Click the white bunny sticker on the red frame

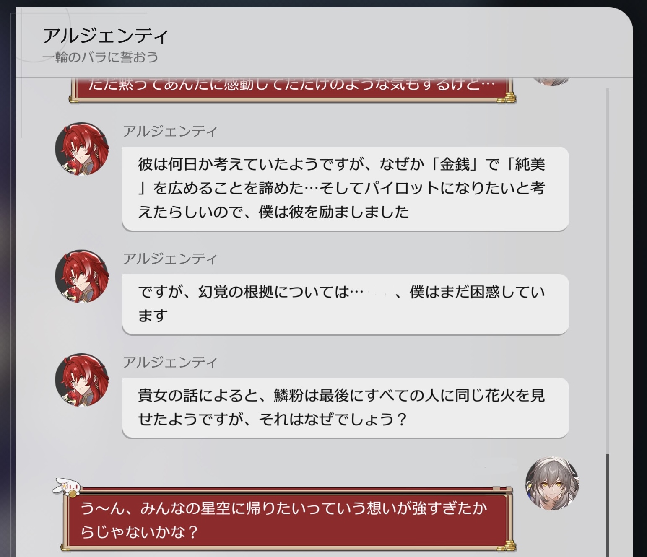click(66, 487)
